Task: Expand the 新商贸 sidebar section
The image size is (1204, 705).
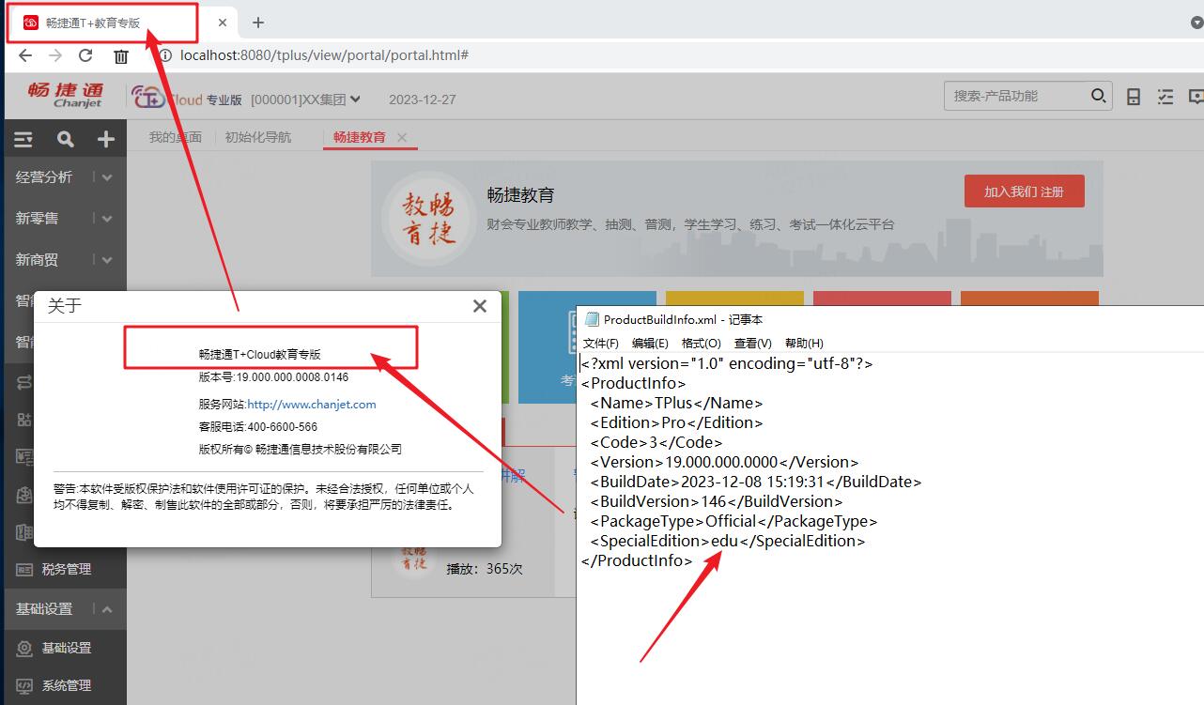Action: [107, 260]
